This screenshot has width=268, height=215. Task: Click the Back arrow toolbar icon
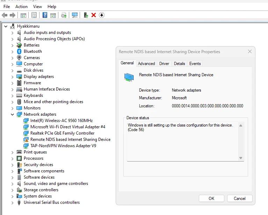point(5,15)
